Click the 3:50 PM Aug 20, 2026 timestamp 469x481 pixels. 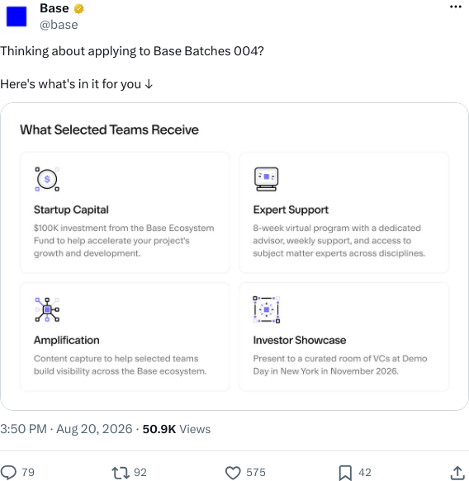(66, 429)
